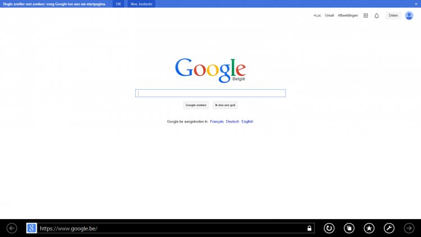The height and width of the screenshot is (237, 421).
Task: Open the Afbeeldingen link
Action: tap(347, 16)
